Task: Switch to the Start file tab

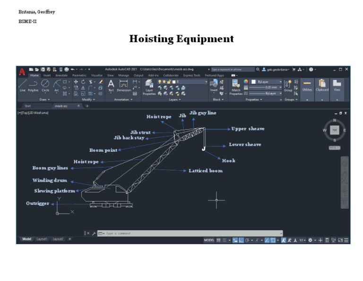Action: point(27,106)
